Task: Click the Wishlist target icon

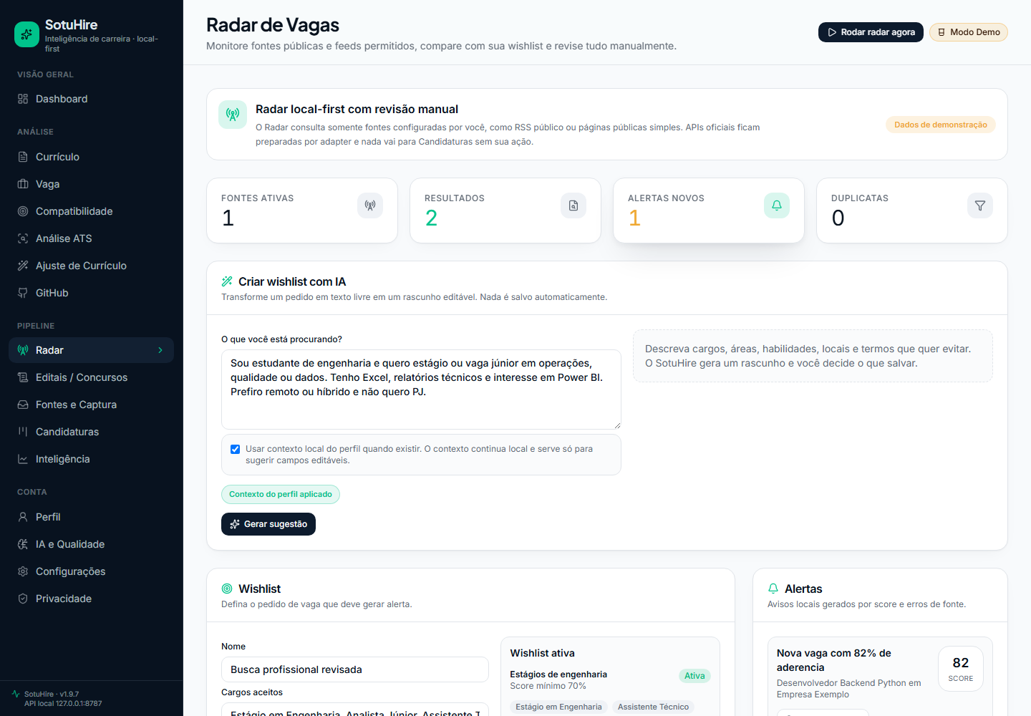Action: (x=227, y=589)
